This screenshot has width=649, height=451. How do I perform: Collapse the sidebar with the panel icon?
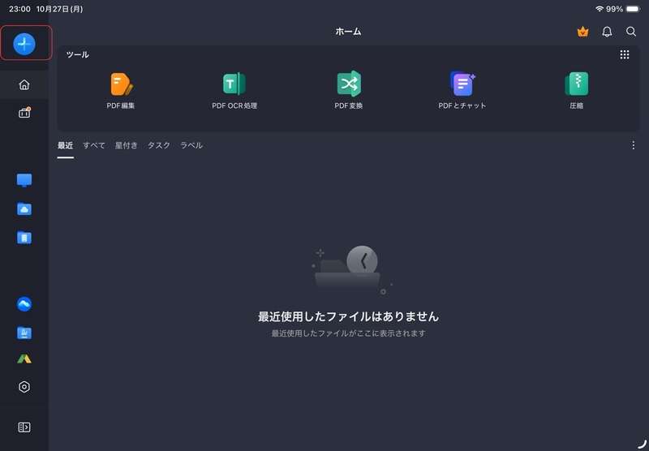pyautogui.click(x=24, y=427)
